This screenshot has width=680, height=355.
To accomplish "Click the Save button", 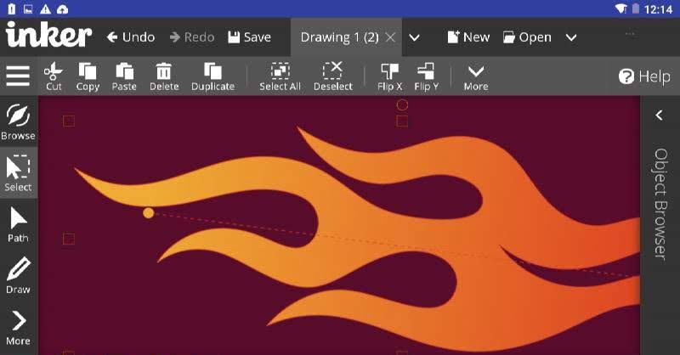I will click(x=249, y=37).
